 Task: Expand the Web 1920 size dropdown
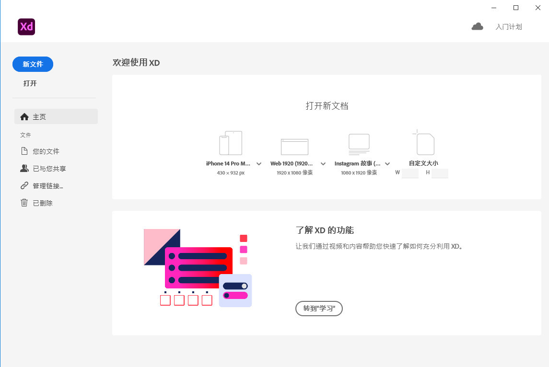pos(323,164)
